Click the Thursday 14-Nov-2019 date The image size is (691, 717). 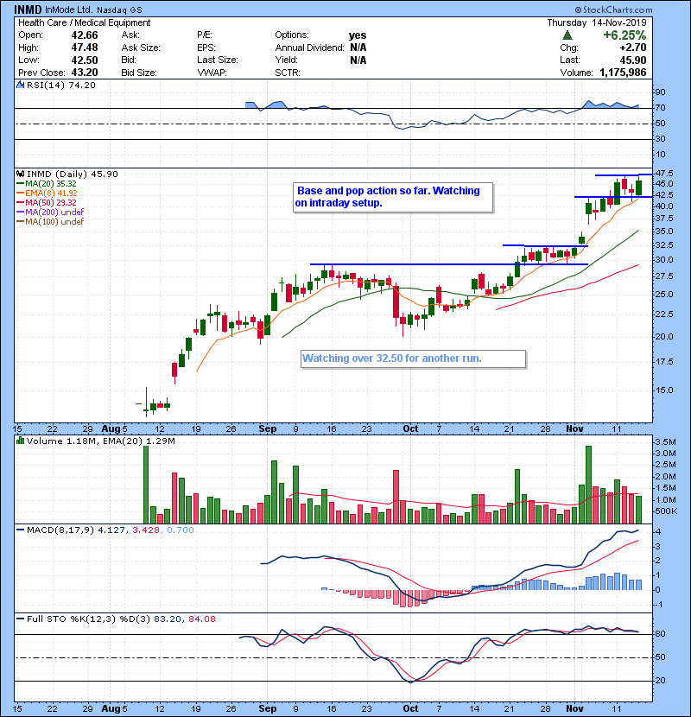597,22
